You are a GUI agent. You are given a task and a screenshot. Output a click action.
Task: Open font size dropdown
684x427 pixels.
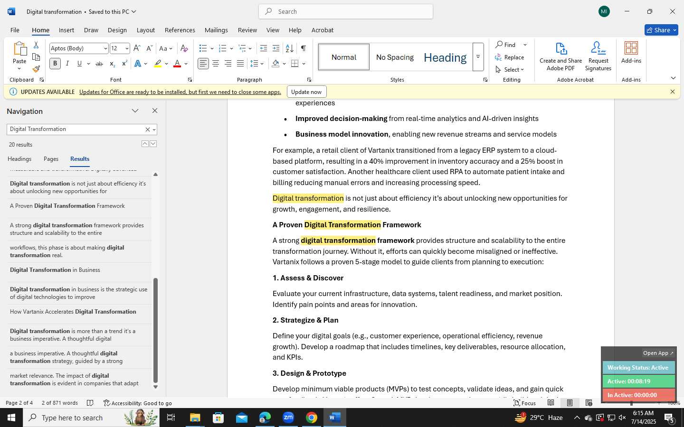pos(127,48)
